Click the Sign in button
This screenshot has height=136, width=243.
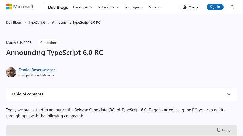tap(215, 7)
